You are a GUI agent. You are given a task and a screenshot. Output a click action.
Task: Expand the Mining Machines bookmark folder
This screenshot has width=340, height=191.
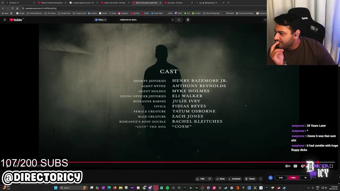[34, 13]
